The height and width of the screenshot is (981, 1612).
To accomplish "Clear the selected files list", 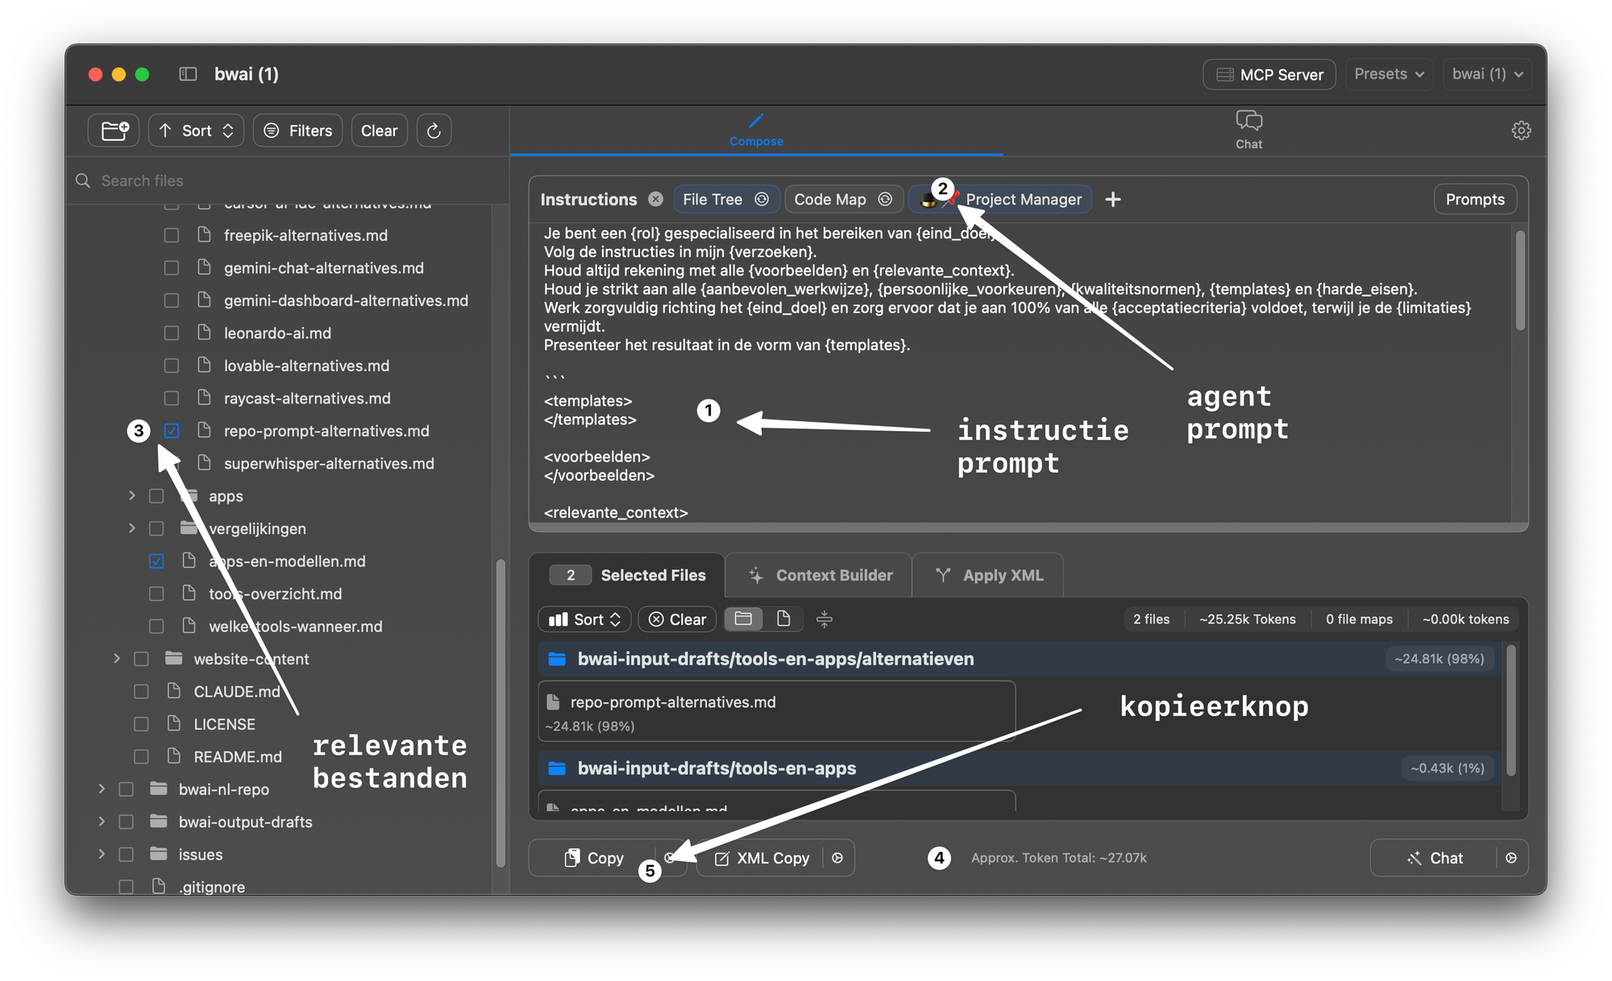I will [677, 619].
